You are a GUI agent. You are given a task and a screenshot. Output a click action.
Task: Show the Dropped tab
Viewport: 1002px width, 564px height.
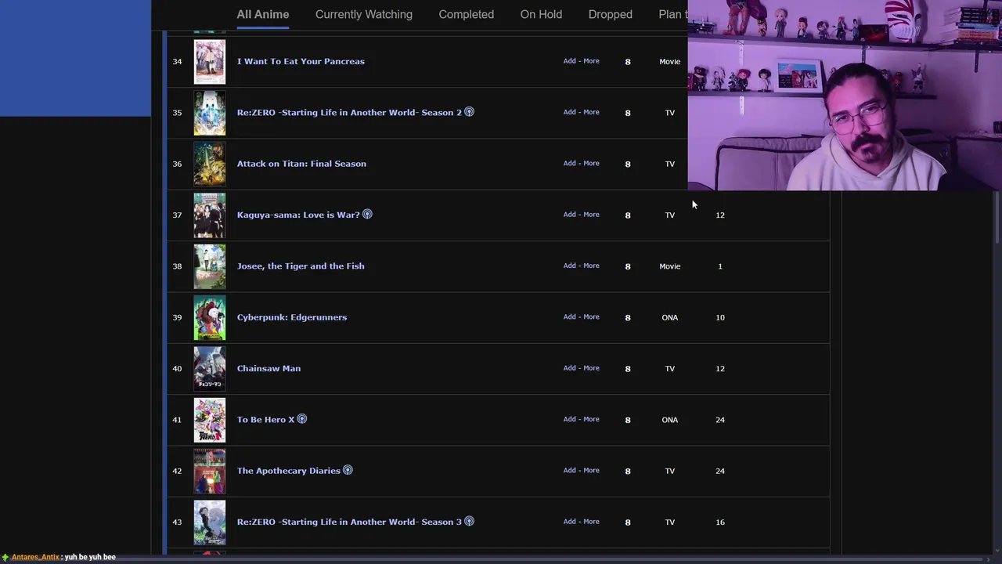pyautogui.click(x=611, y=14)
